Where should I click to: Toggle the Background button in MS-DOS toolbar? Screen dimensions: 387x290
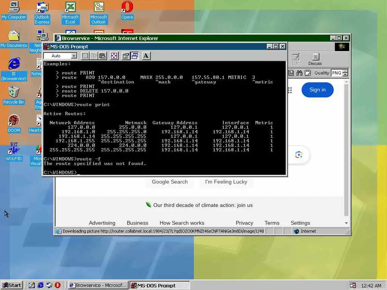[x=135, y=56]
